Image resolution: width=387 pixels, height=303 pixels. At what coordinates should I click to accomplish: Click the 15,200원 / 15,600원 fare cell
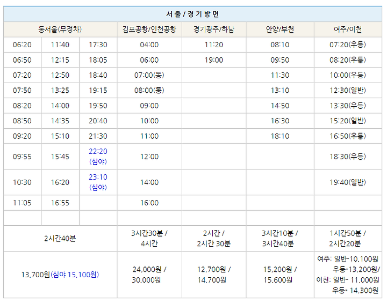pyautogui.click(x=280, y=275)
